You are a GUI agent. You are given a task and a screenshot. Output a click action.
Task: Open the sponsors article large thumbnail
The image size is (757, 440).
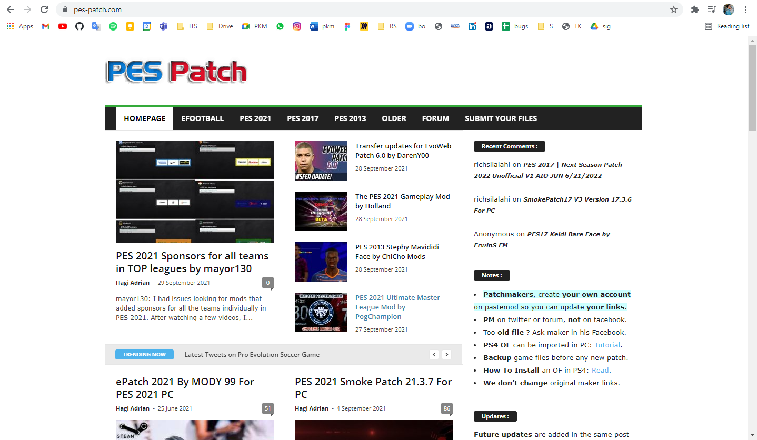tap(195, 192)
